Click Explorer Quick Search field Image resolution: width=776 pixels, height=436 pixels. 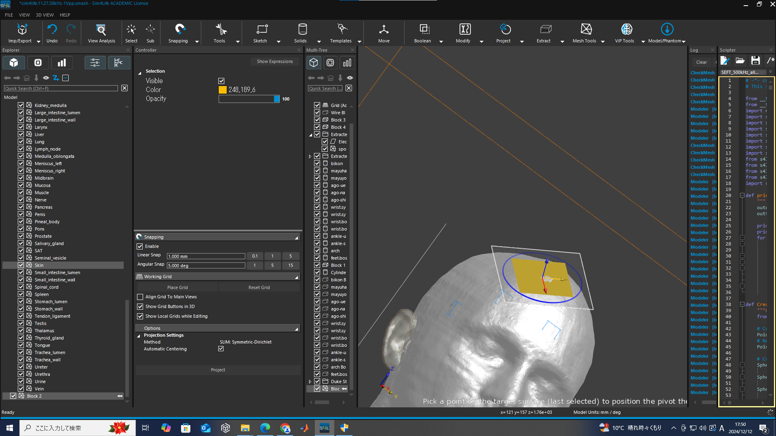pos(61,88)
